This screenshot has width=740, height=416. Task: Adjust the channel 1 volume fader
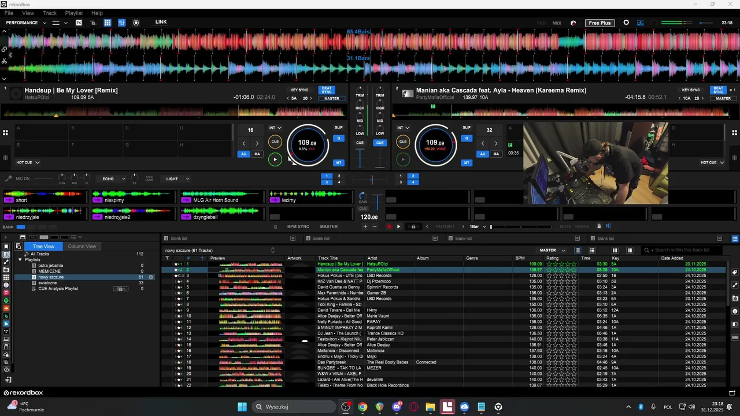pyautogui.click(x=360, y=157)
